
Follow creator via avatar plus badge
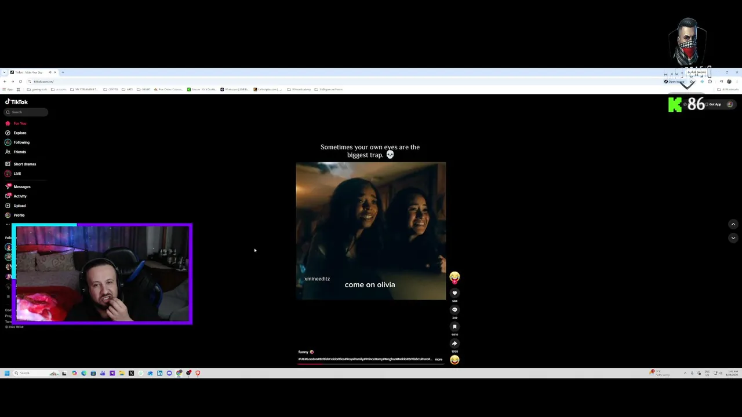click(x=454, y=282)
